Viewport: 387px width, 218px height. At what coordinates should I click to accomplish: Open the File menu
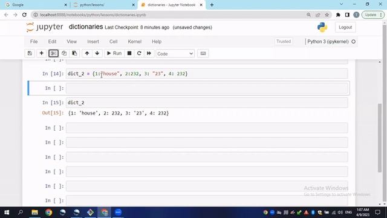pos(34,42)
